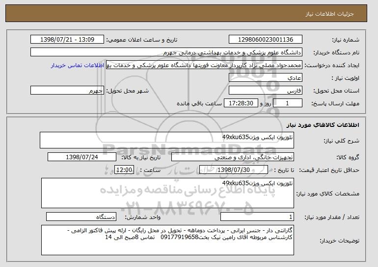Click the ایجاد کننده درخواست field

coord(204,65)
